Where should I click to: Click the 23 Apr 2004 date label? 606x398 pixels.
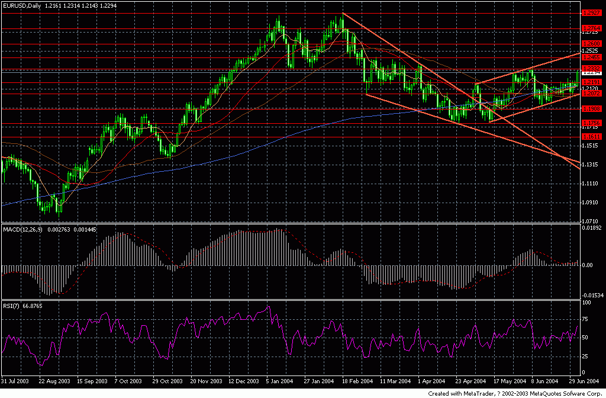coord(470,381)
